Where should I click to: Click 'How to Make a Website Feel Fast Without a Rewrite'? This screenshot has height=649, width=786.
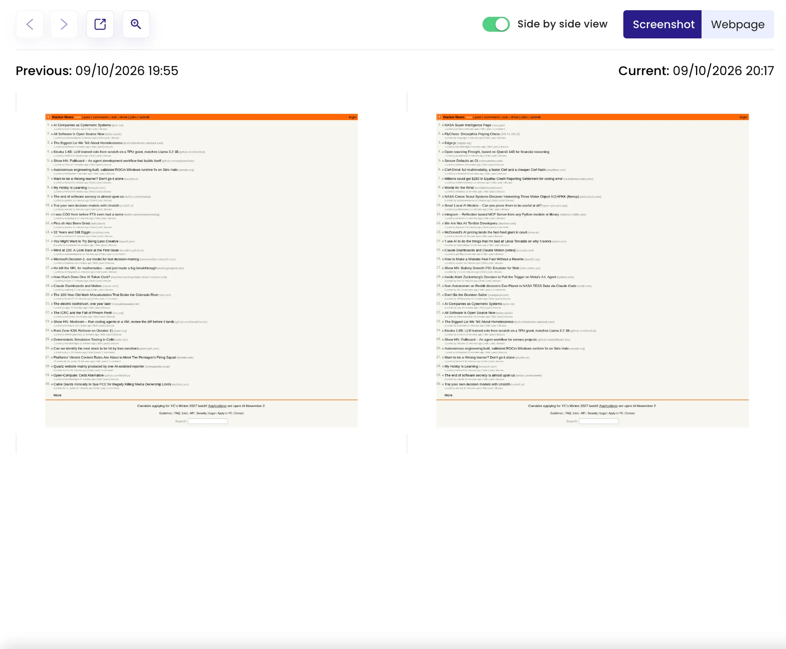484,259
